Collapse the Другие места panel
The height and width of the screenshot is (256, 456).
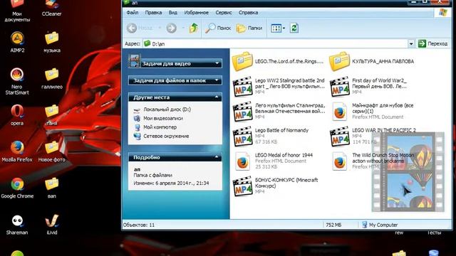175,97
